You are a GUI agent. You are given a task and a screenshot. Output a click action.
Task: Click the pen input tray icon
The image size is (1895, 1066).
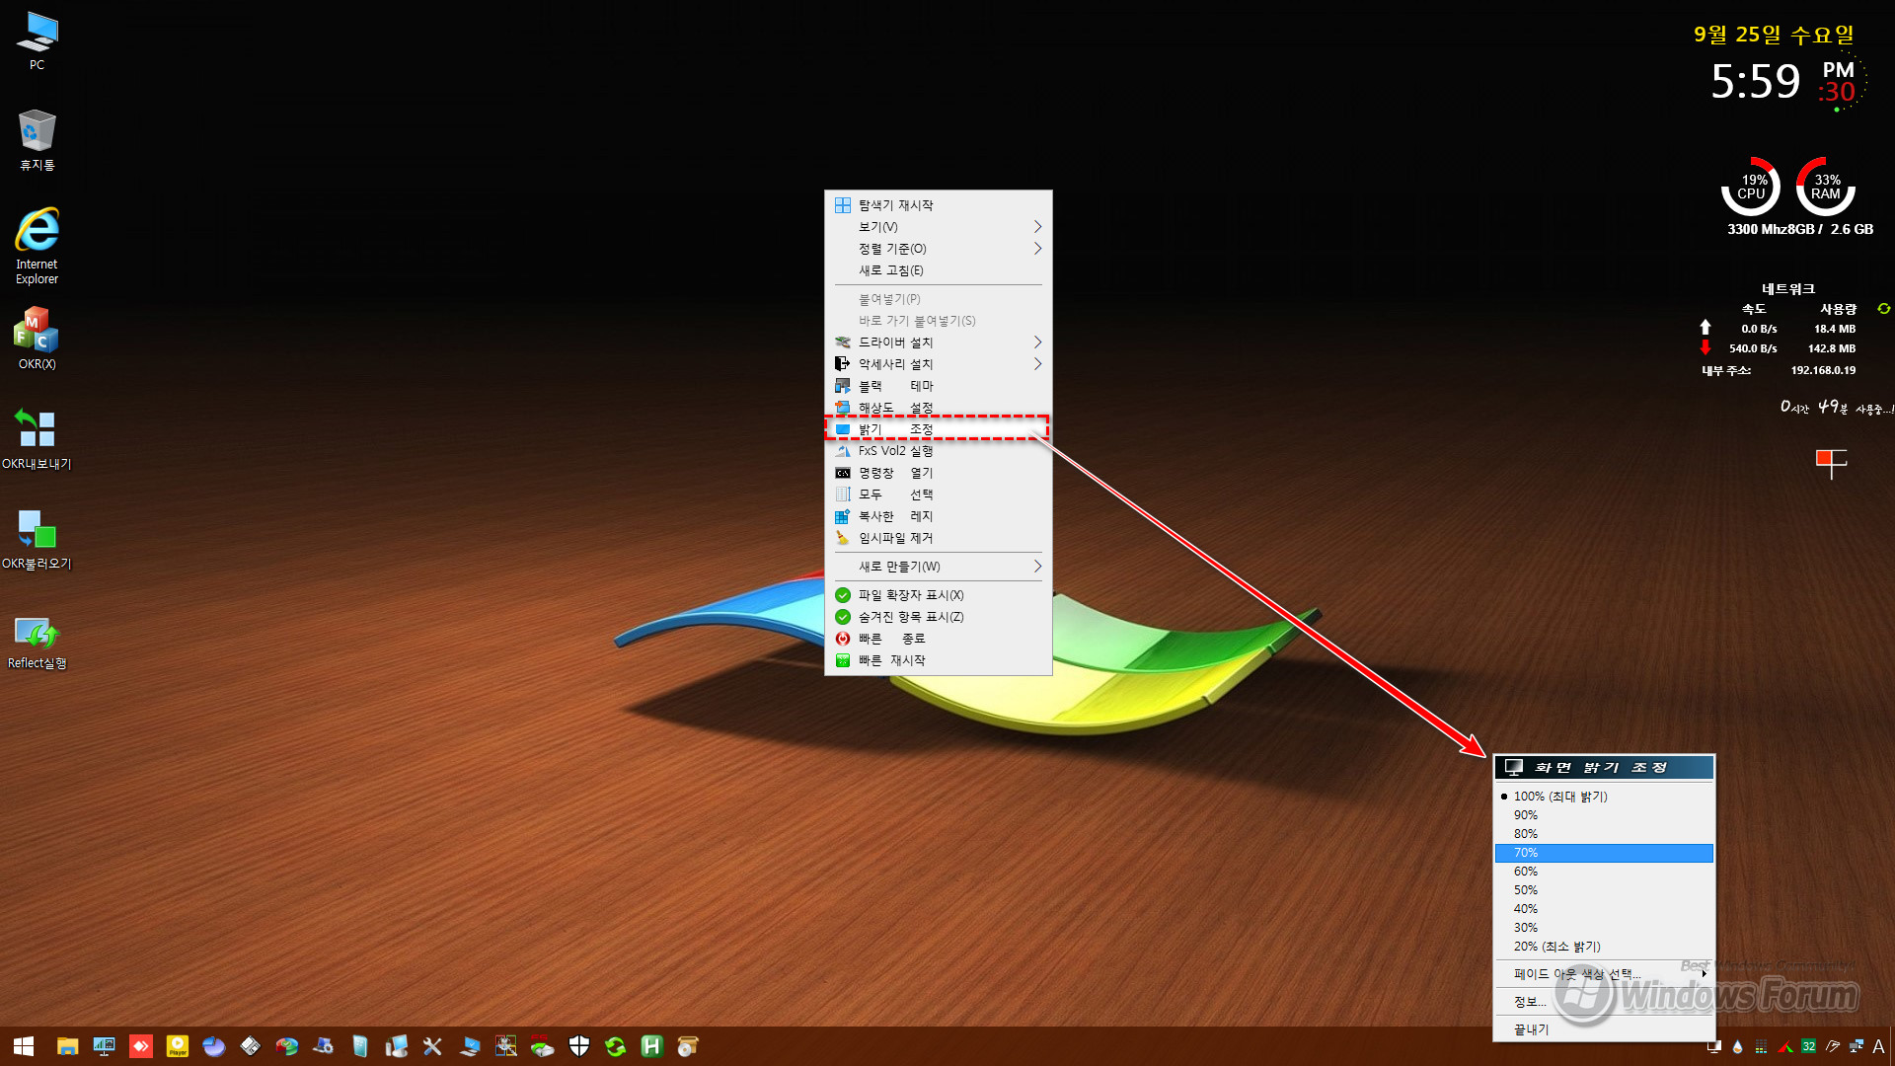[1833, 1046]
